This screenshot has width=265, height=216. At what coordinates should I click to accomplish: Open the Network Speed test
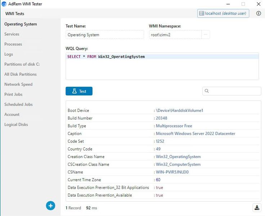(x=18, y=85)
